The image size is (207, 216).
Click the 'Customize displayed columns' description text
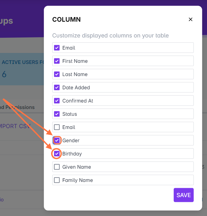110,36
